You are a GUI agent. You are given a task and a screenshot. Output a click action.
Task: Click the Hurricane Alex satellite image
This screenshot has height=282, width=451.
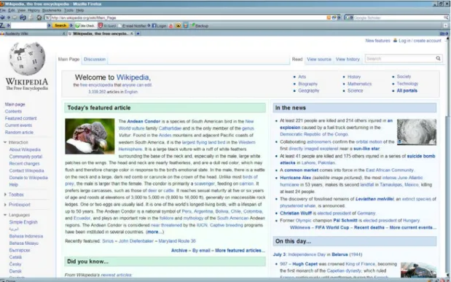(417, 131)
